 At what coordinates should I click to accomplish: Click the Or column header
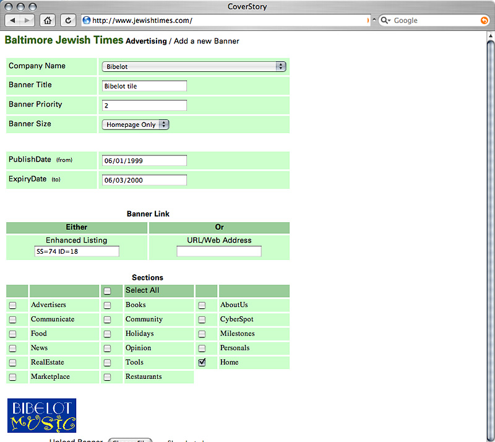tap(220, 227)
